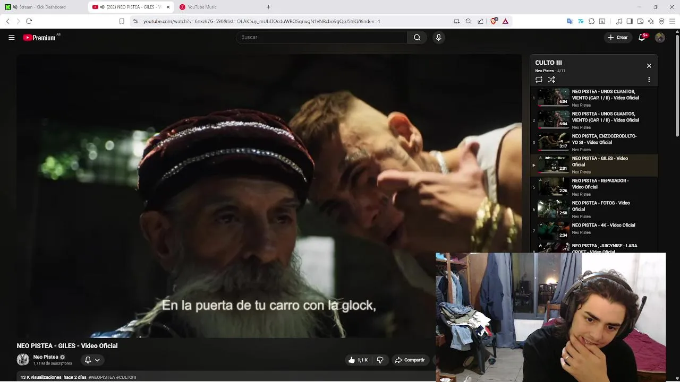Click the CULTO III playlist title

(548, 63)
